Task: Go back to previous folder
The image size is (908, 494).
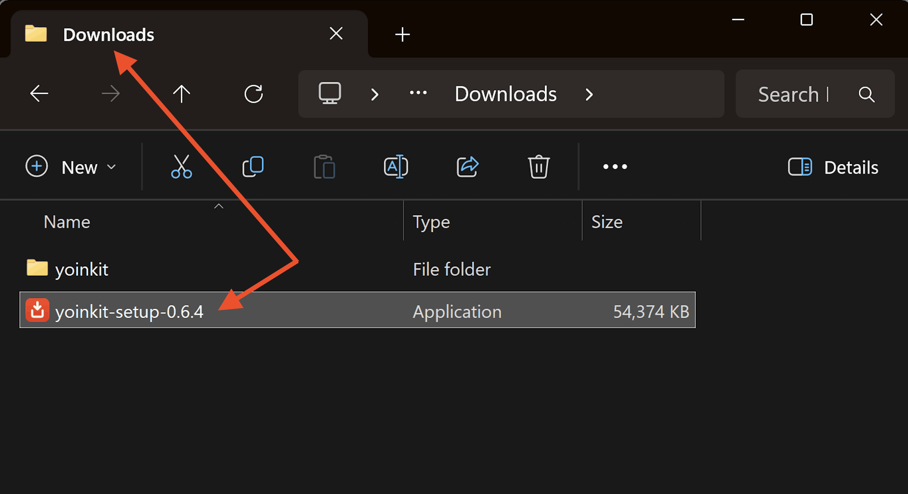Action: (39, 94)
